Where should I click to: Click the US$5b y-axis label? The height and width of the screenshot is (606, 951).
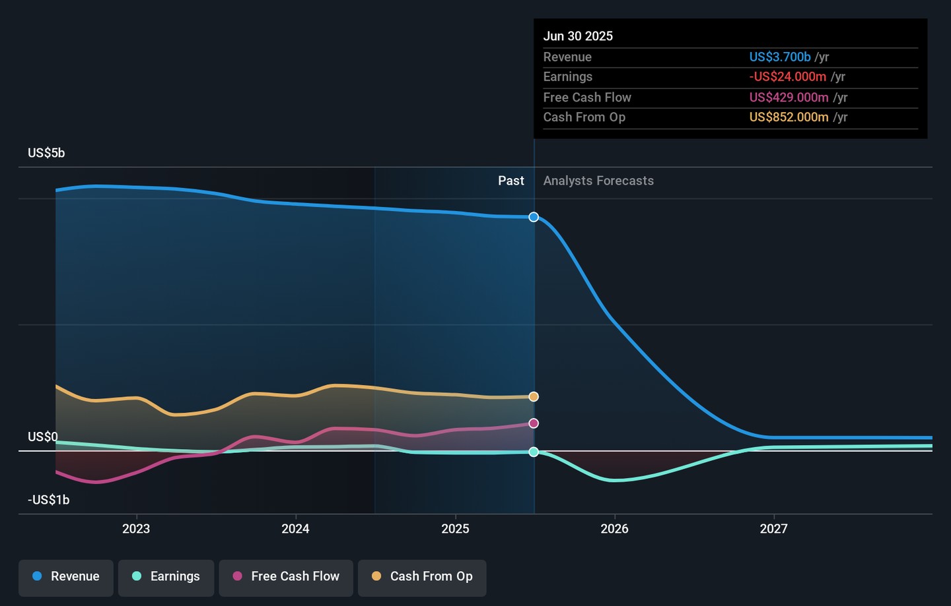[x=46, y=153]
